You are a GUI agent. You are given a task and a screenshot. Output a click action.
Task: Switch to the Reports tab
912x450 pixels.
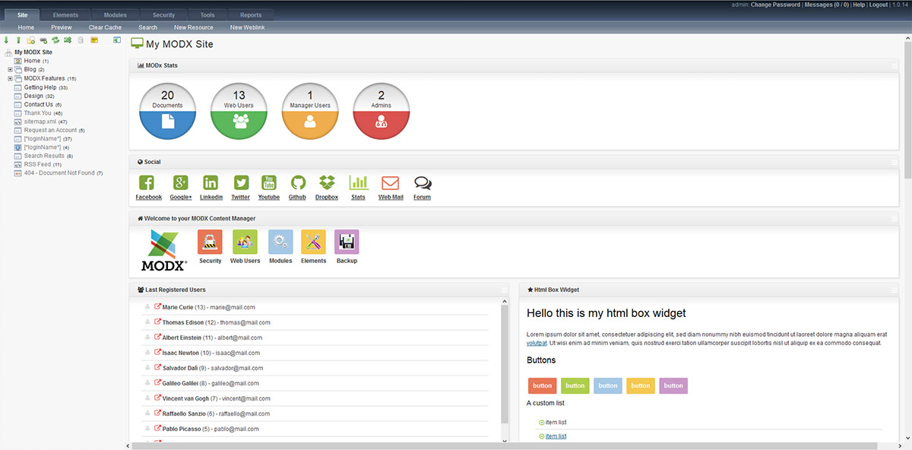point(251,14)
